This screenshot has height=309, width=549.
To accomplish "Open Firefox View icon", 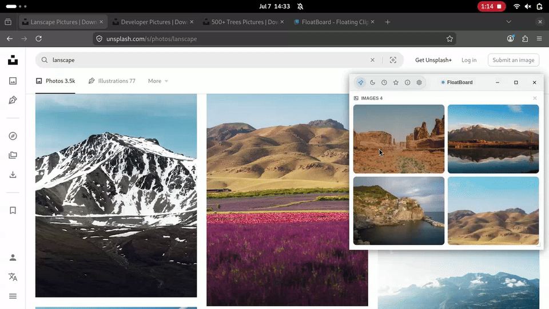I will (8, 22).
